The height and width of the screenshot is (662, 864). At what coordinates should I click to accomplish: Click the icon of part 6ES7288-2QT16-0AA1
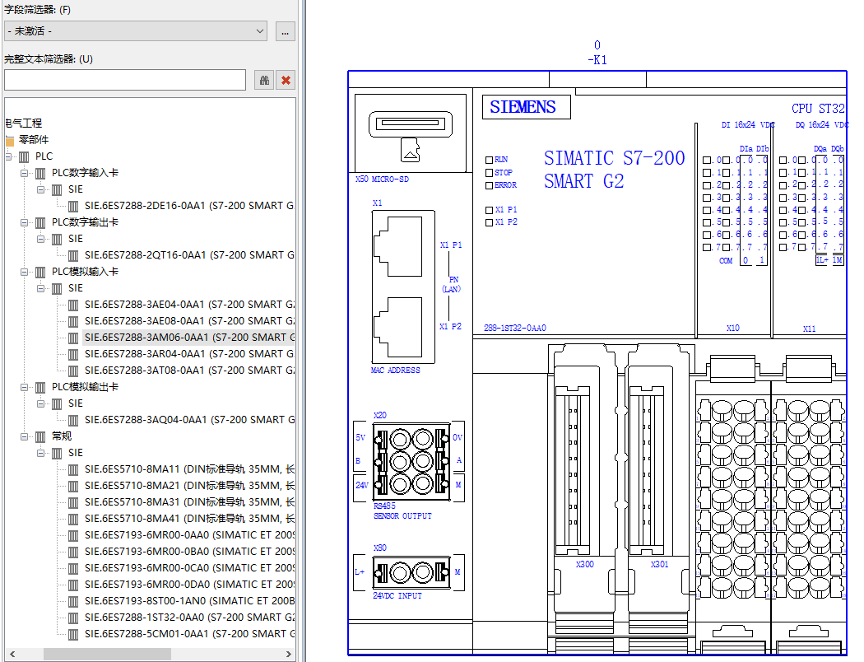pos(73,256)
